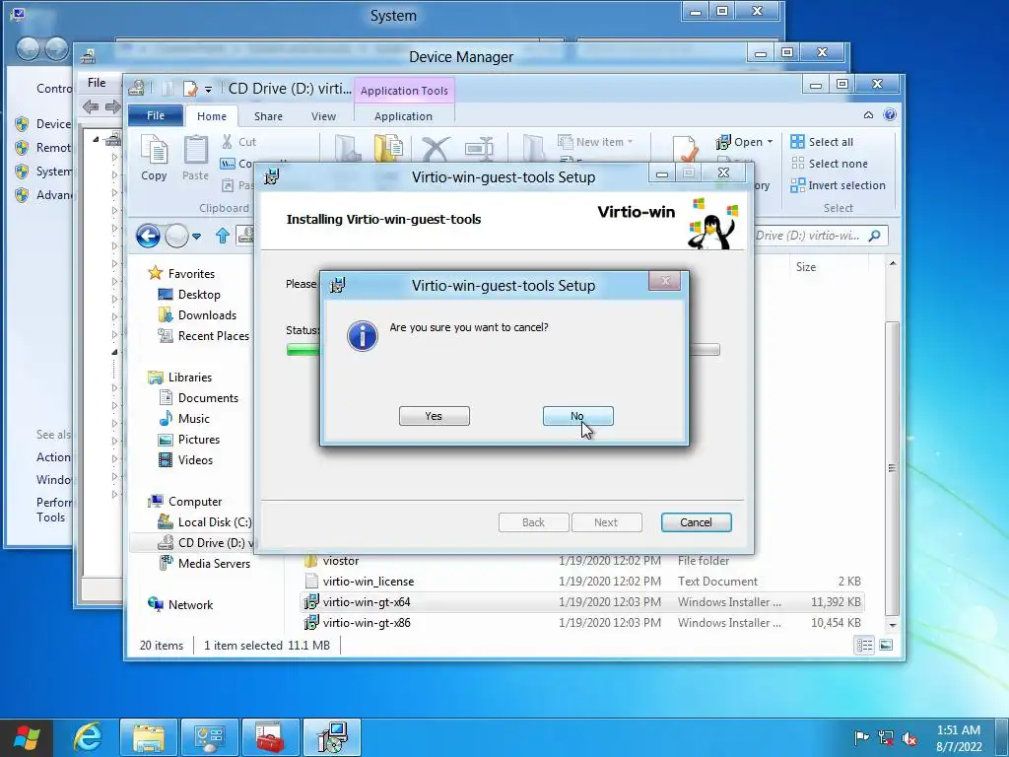Click Select none in ribbon
Viewport: 1009px width, 757px height.
[x=830, y=164]
